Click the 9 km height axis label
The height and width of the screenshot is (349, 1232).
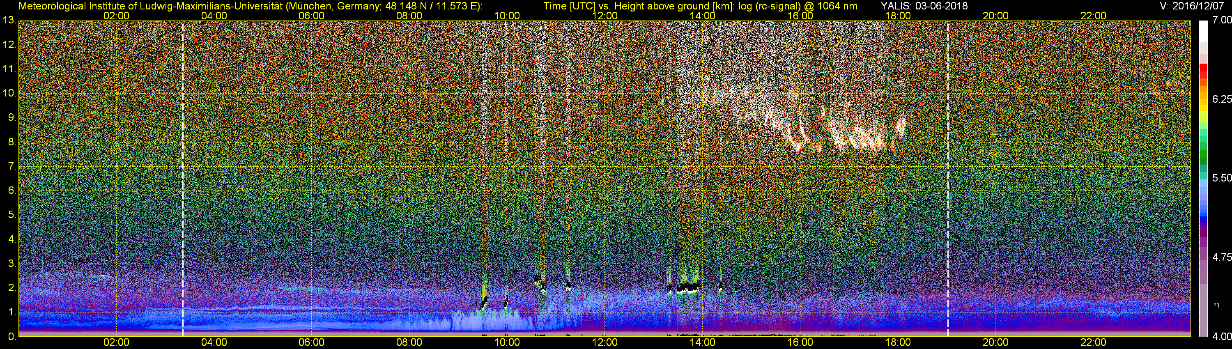pos(11,117)
